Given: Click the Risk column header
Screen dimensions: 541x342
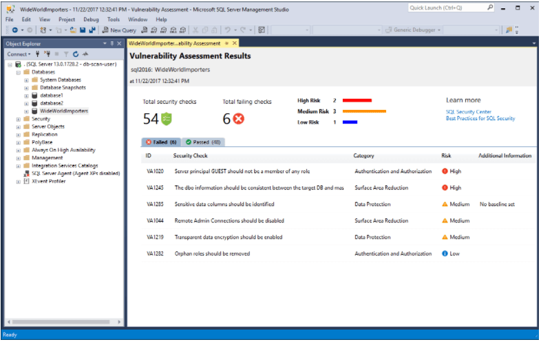Looking at the screenshot, I should tap(446, 156).
